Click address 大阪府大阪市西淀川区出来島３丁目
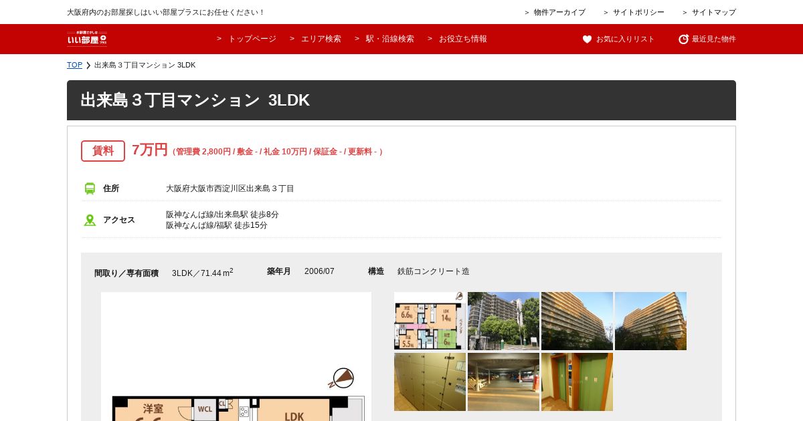This screenshot has width=803, height=421. tap(230, 188)
